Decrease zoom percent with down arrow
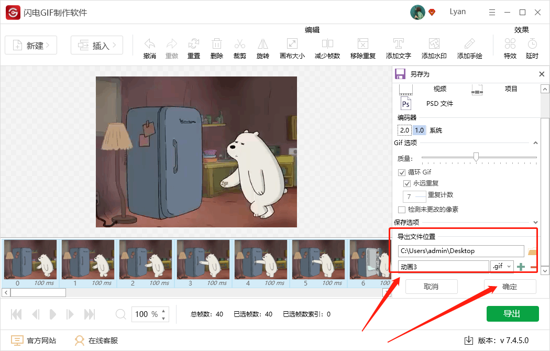The width and height of the screenshot is (550, 351). tap(163, 319)
